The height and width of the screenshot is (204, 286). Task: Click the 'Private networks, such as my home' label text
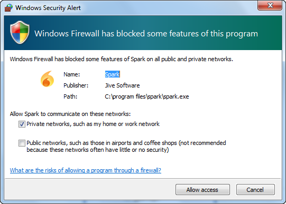pyautogui.click(x=93, y=124)
